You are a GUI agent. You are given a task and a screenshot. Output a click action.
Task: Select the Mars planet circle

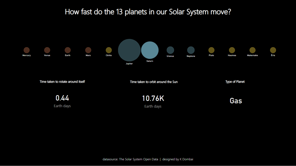click(88, 50)
